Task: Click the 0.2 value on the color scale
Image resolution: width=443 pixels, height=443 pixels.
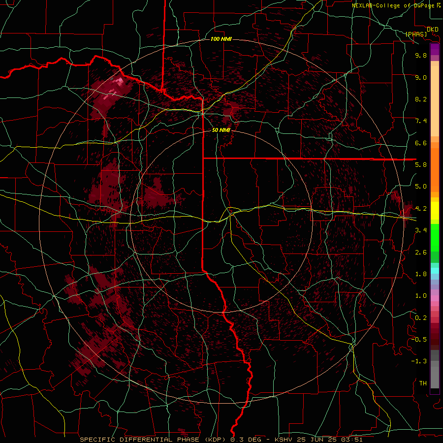Action: [421, 318]
